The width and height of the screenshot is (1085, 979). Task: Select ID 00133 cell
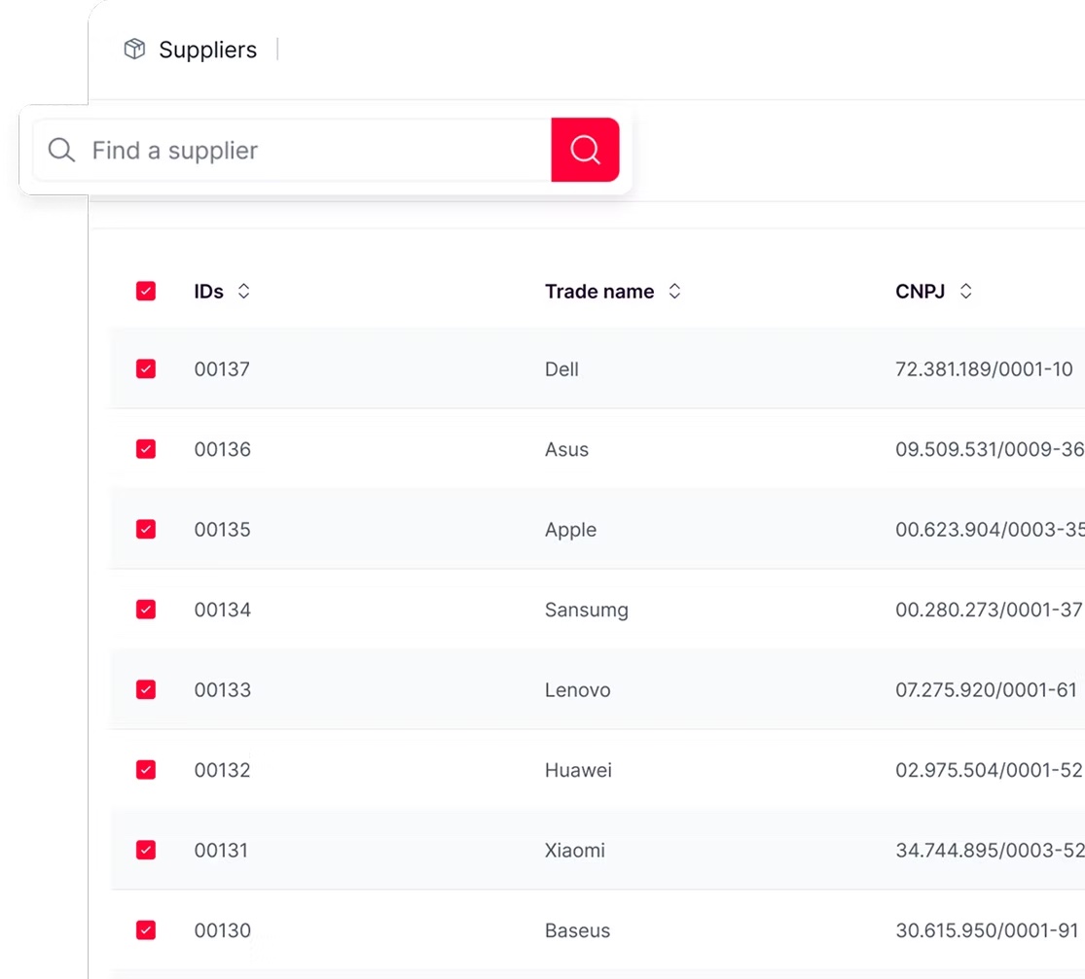pos(222,690)
